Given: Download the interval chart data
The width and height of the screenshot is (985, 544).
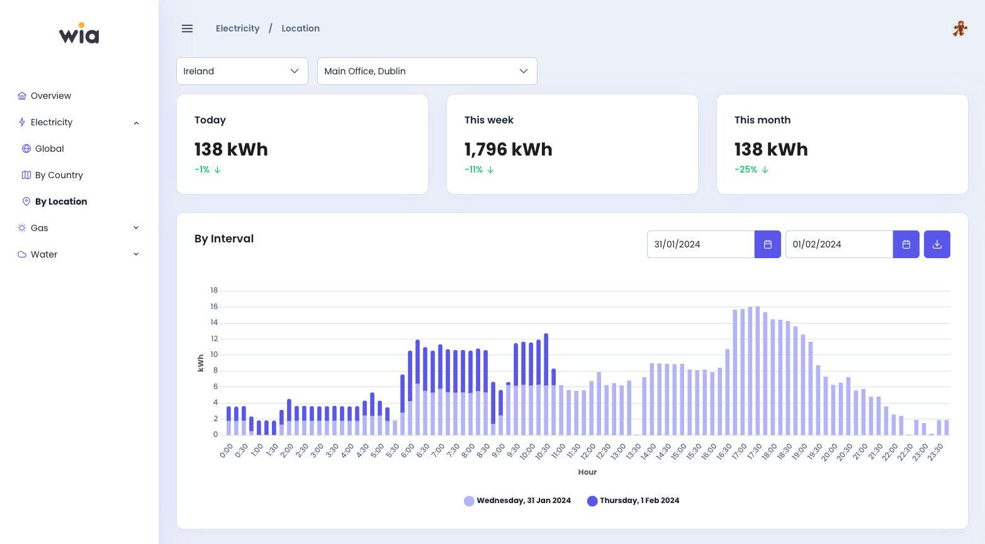Looking at the screenshot, I should 937,244.
